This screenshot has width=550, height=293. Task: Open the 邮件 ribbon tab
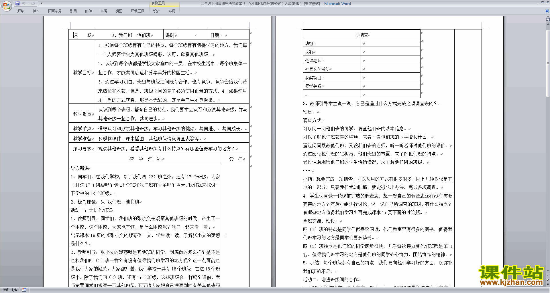(x=89, y=11)
